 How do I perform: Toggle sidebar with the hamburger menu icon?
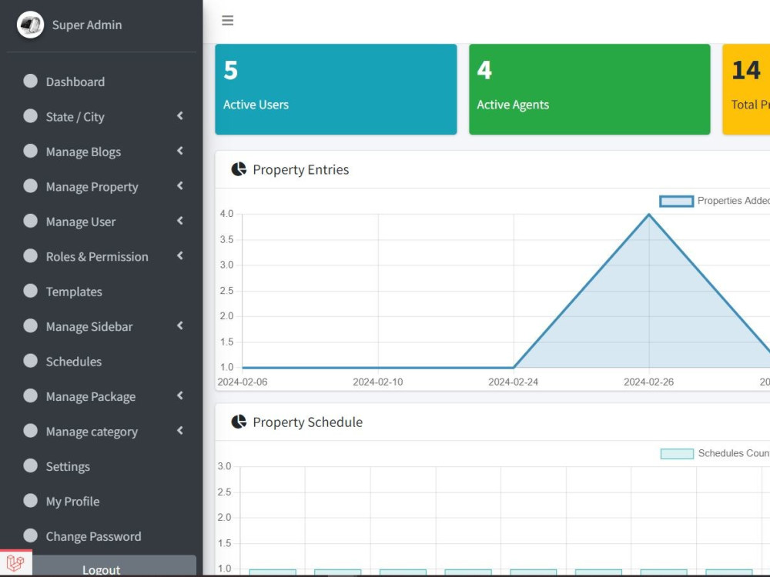tap(227, 21)
